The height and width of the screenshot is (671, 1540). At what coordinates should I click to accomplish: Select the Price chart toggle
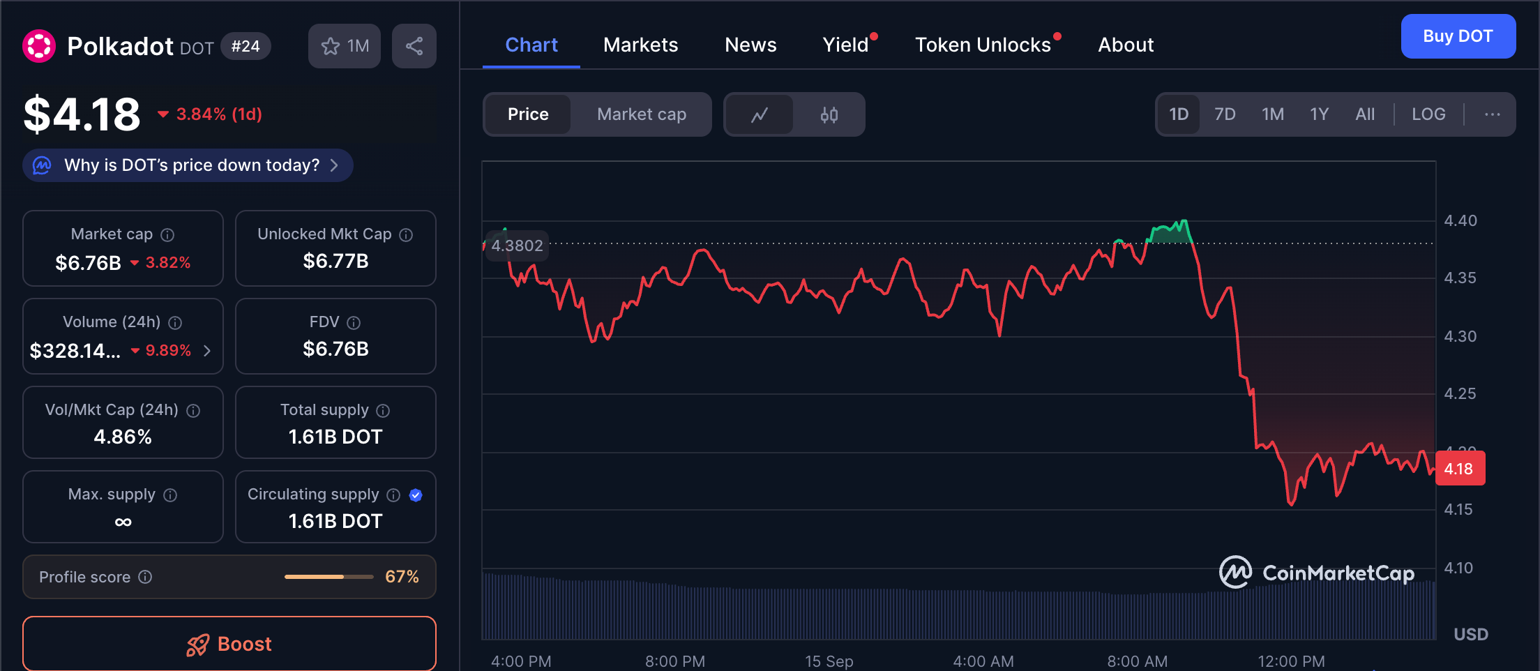tap(528, 114)
